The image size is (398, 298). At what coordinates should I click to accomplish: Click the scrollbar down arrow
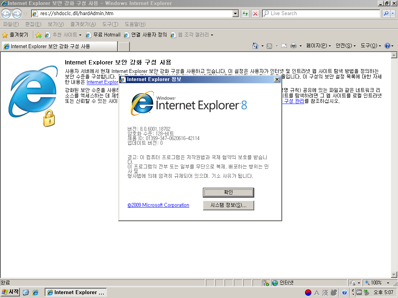(394, 274)
